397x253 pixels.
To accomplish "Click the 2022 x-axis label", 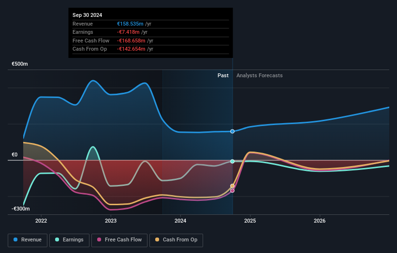I will [x=41, y=221].
